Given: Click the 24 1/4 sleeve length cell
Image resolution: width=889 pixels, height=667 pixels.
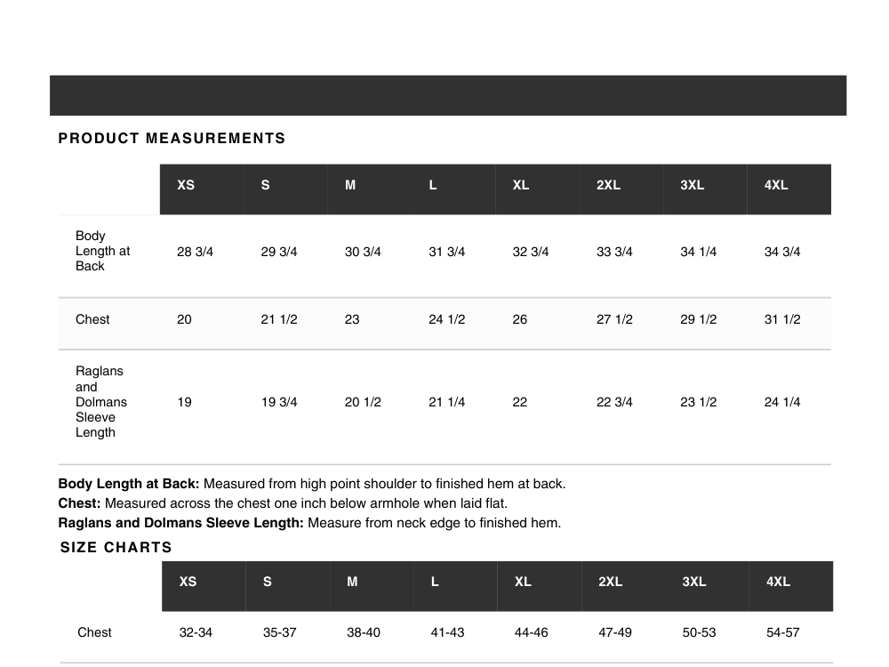Looking at the screenshot, I should [782, 403].
